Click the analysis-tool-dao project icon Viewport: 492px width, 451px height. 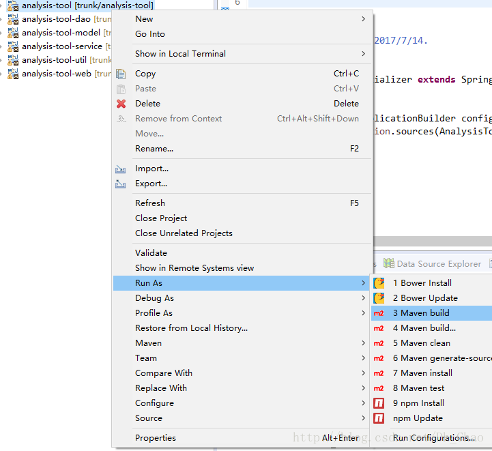tap(13, 19)
